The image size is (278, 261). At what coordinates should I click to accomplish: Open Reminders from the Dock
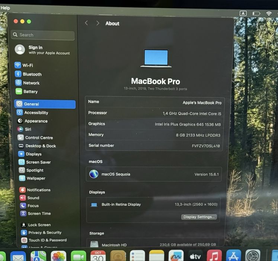pos(137,256)
